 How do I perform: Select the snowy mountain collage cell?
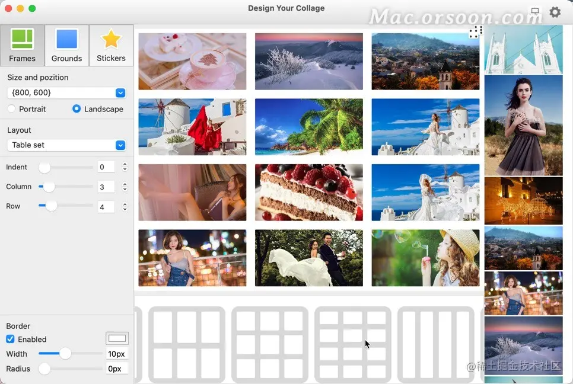(x=309, y=61)
